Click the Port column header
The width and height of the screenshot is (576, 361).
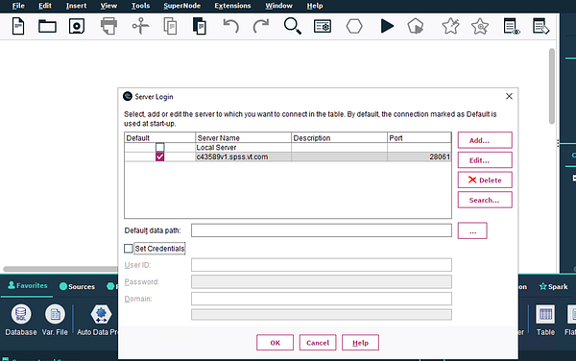tap(420, 137)
